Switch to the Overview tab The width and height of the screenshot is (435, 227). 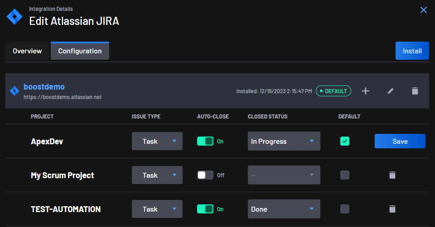pos(27,51)
